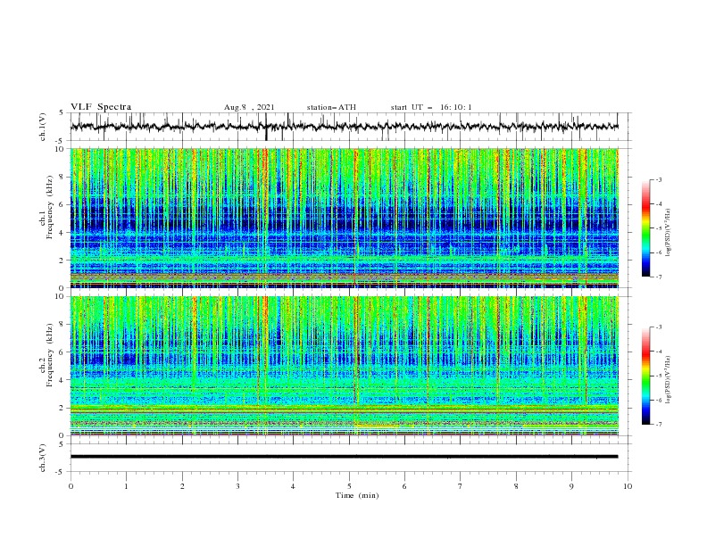The width and height of the screenshot is (707, 546).
Task: Click time axis tick label "3"
Action: (237, 486)
